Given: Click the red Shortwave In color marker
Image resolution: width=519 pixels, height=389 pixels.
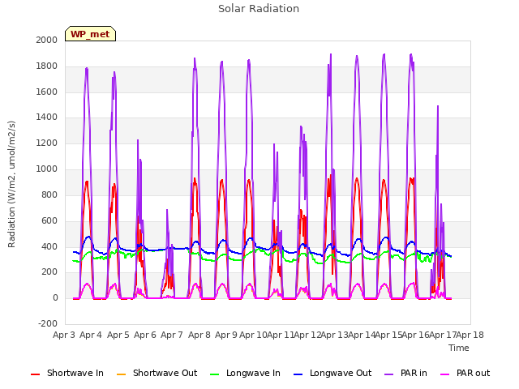Looking at the screenshot, I should click(x=36, y=374).
